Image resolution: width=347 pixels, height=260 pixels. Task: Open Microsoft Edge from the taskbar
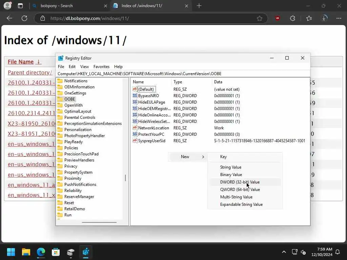pyautogui.click(x=41, y=252)
